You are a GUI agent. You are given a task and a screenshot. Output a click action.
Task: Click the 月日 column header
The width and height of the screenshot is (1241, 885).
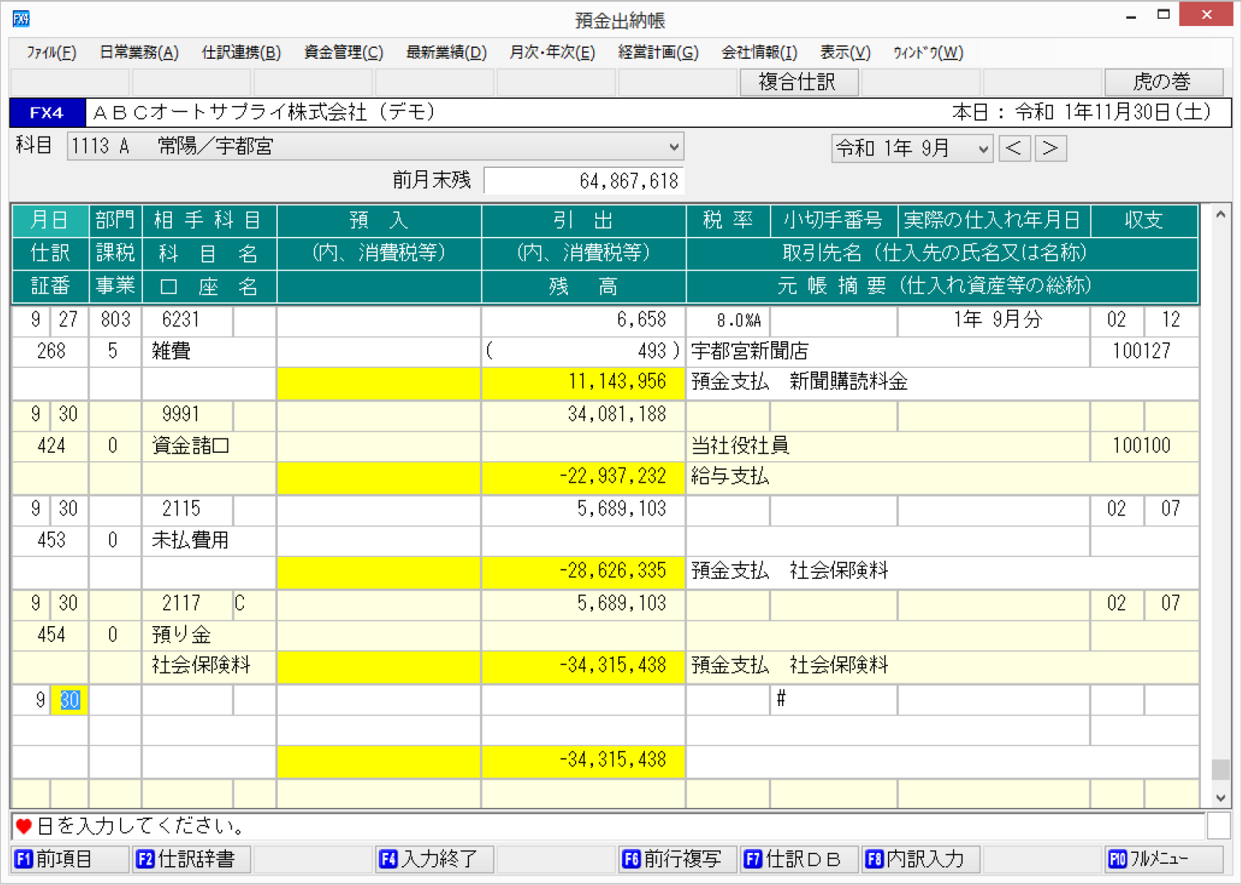50,220
